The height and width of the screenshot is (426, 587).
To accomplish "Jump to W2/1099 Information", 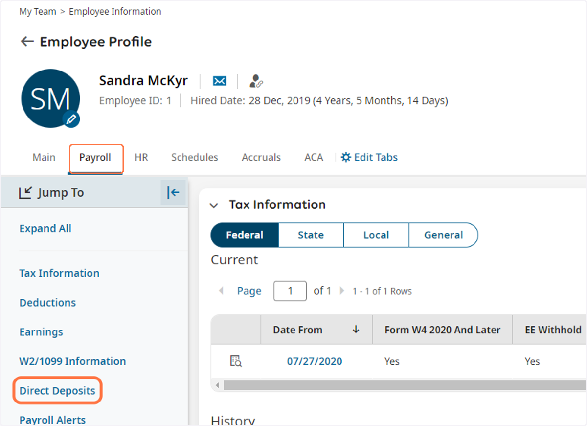I will pyautogui.click(x=72, y=361).
